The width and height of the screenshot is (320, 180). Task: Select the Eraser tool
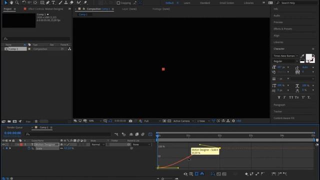pyautogui.click(x=71, y=2)
